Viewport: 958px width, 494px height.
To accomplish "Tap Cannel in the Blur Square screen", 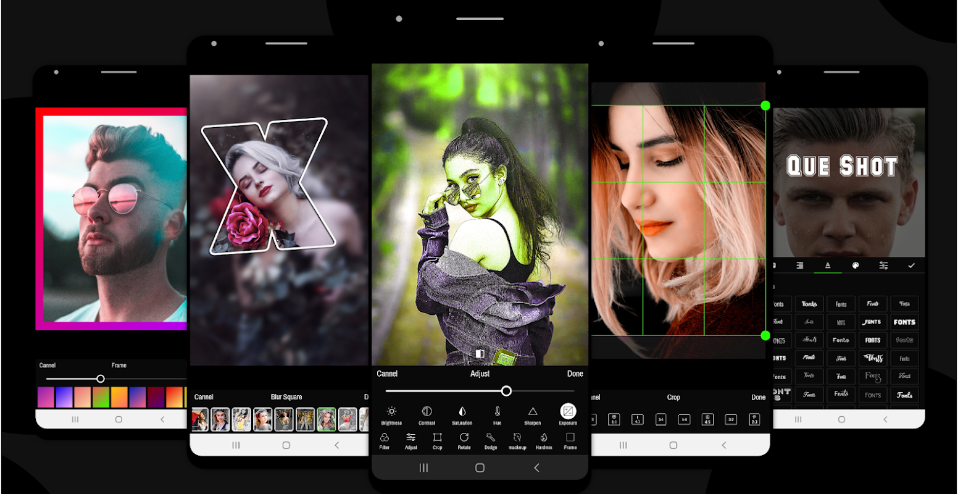I will [x=204, y=397].
